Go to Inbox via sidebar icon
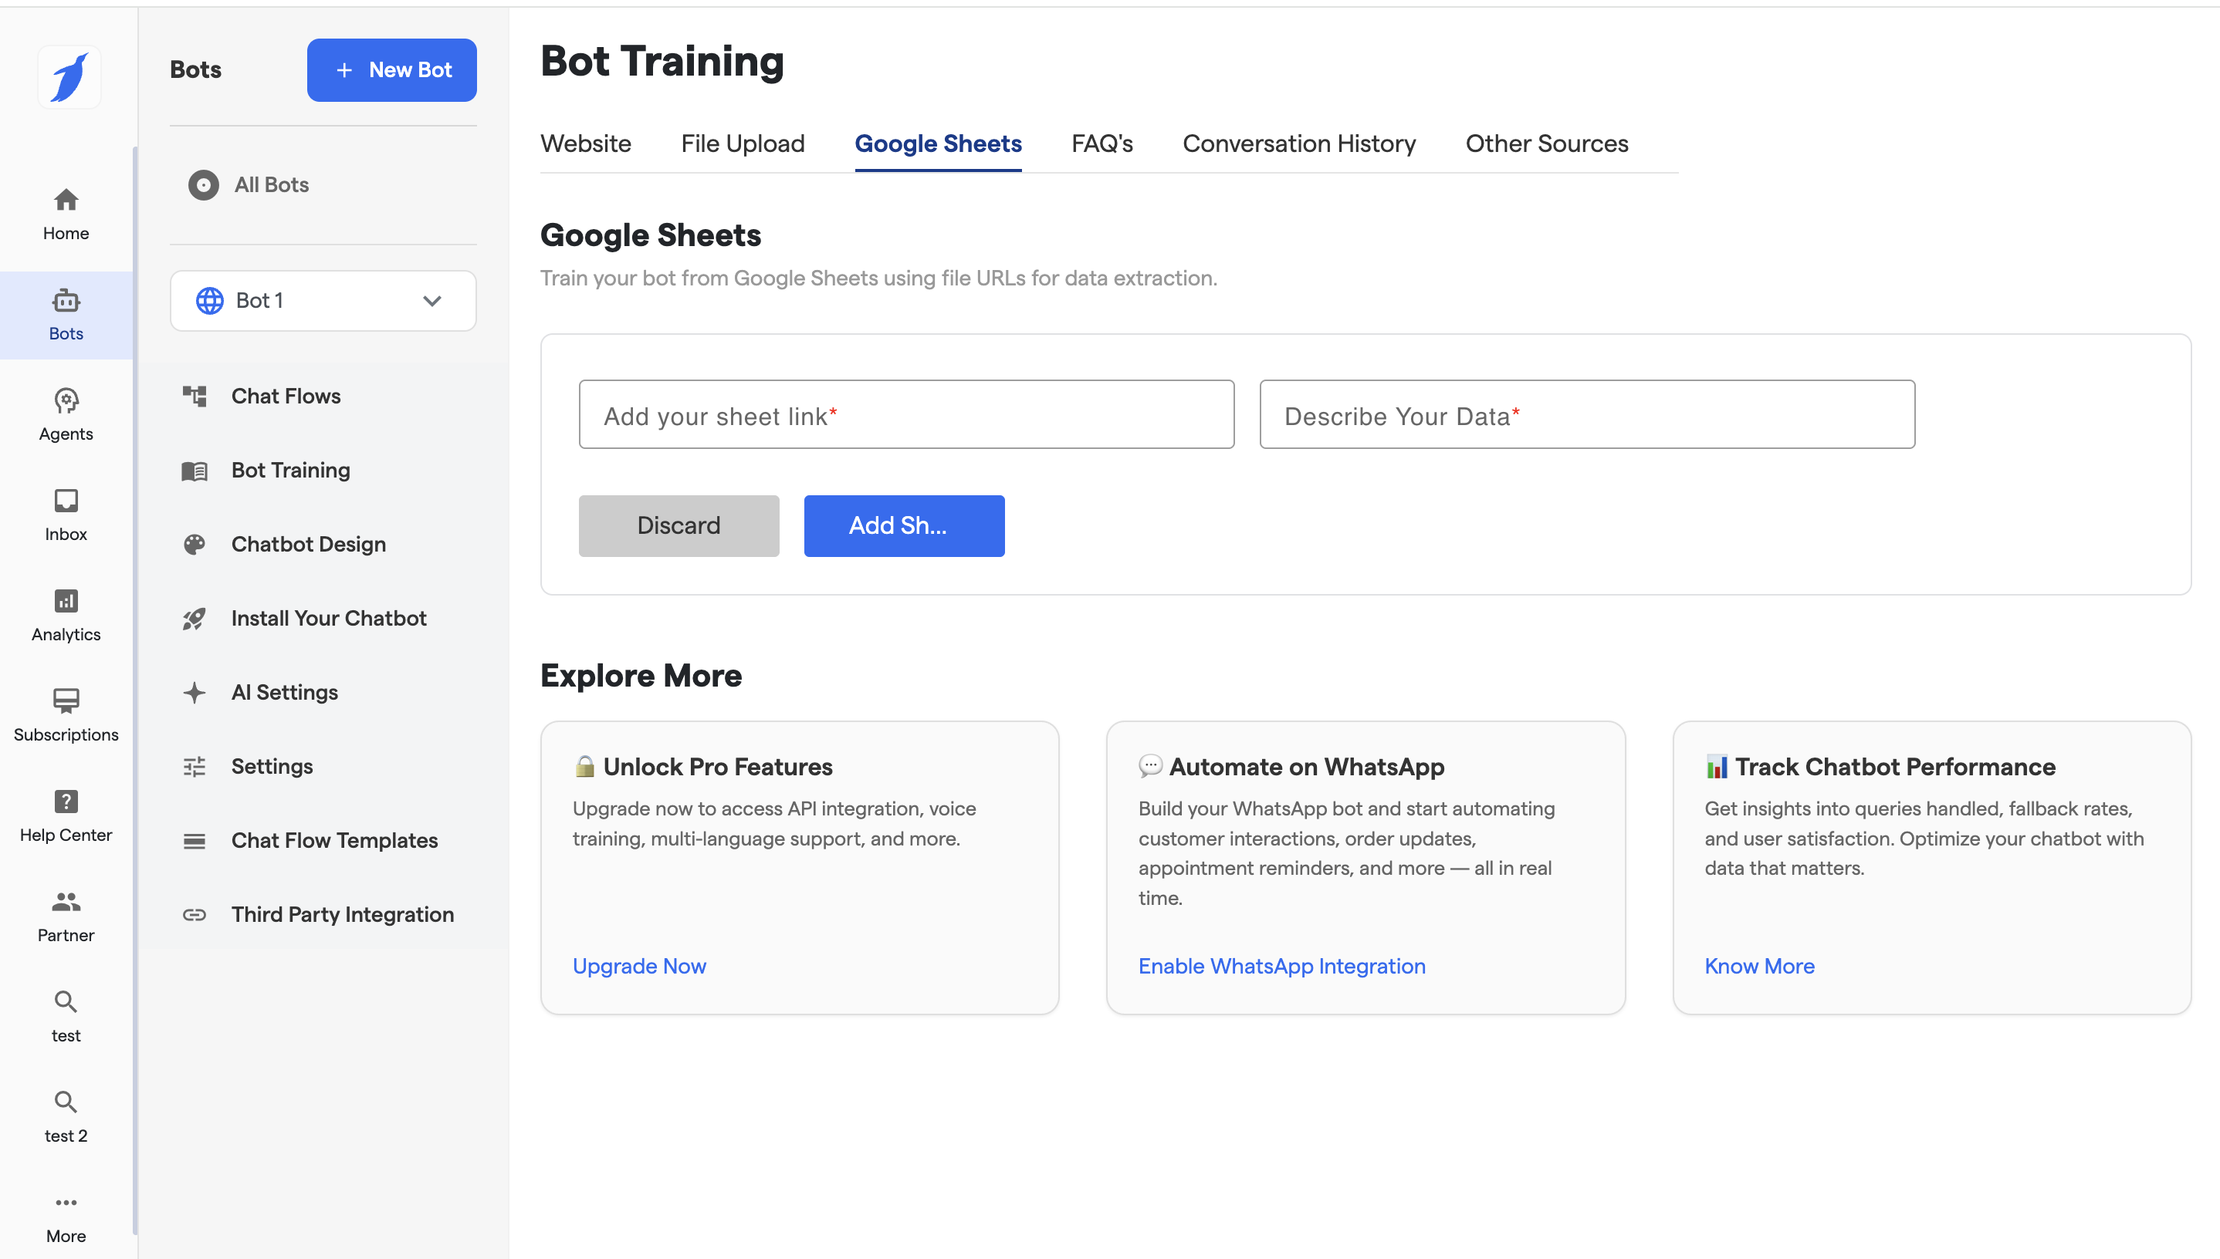Image resolution: width=2220 pixels, height=1259 pixels. click(x=66, y=501)
